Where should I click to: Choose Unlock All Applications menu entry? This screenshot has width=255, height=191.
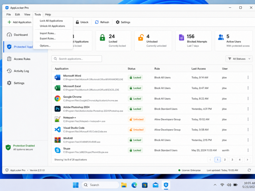53,26
